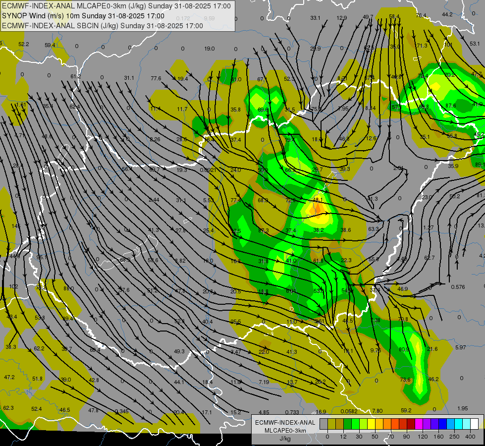Click the legend tick label '90'
This screenshot has height=446, width=485.
(406, 437)
